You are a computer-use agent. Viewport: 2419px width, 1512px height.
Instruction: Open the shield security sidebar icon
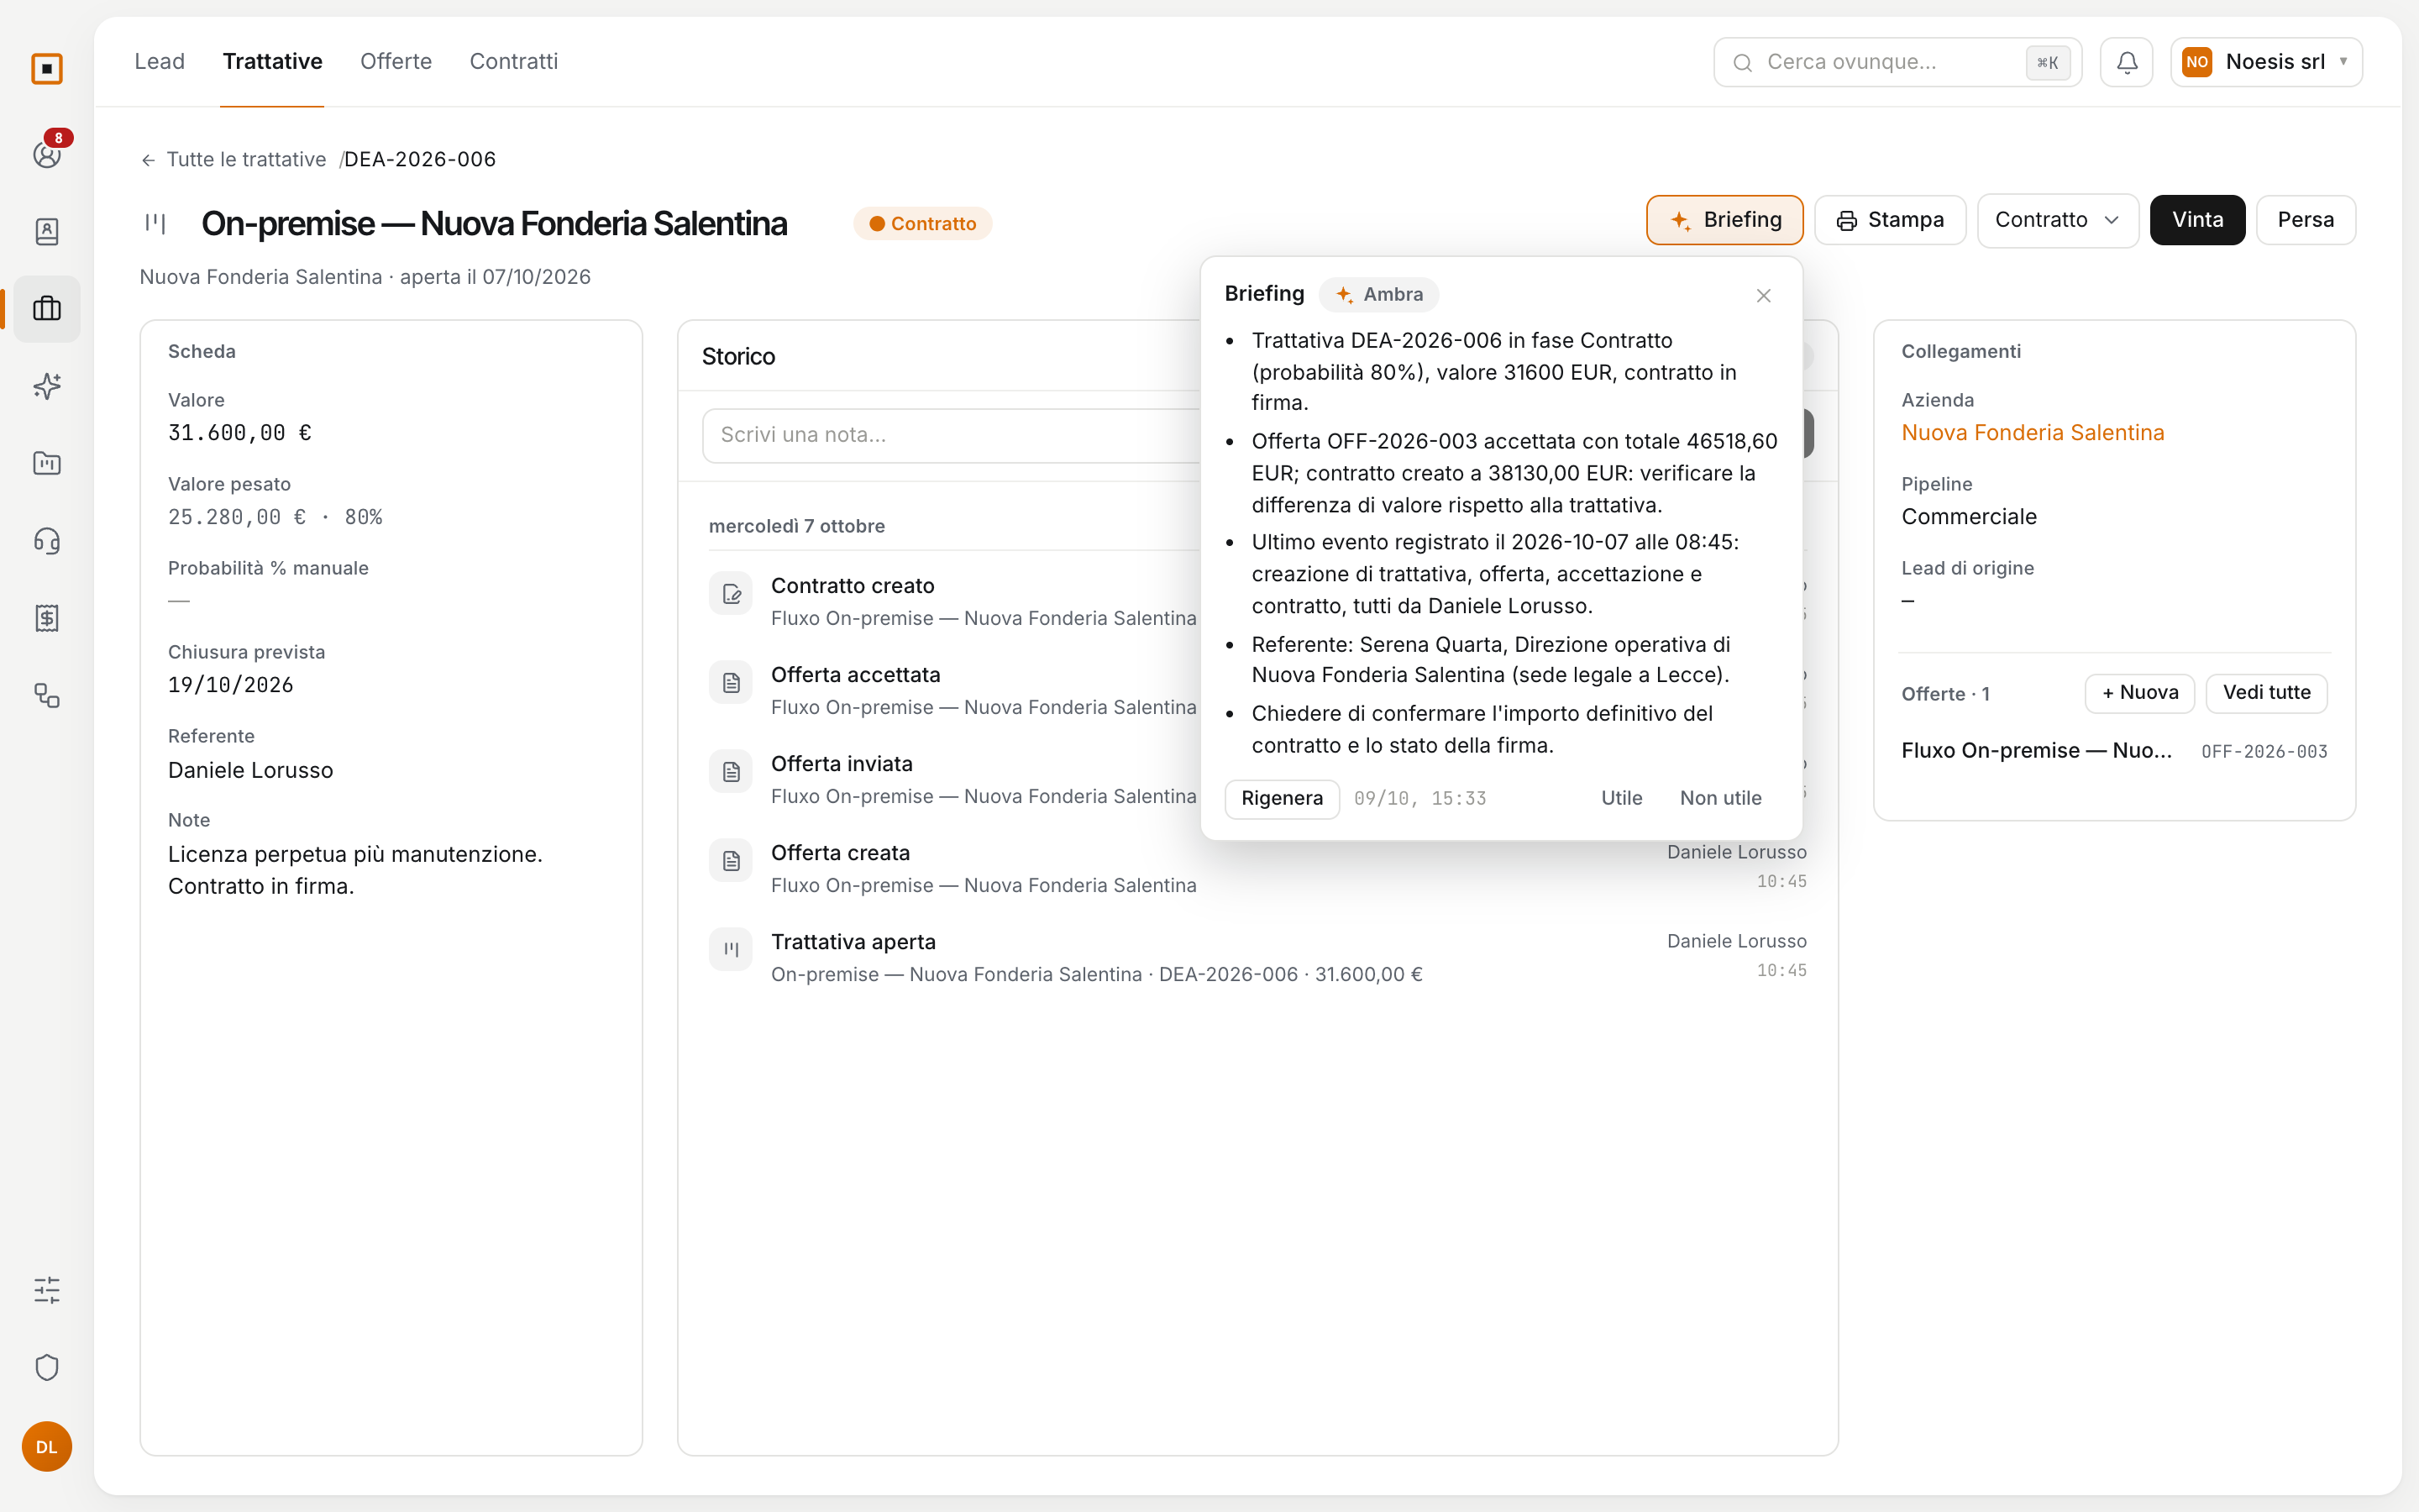pyautogui.click(x=47, y=1367)
